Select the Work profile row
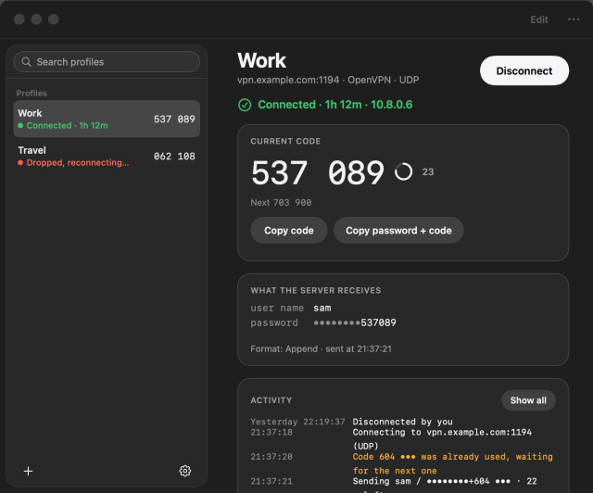The width and height of the screenshot is (593, 493). coord(107,119)
